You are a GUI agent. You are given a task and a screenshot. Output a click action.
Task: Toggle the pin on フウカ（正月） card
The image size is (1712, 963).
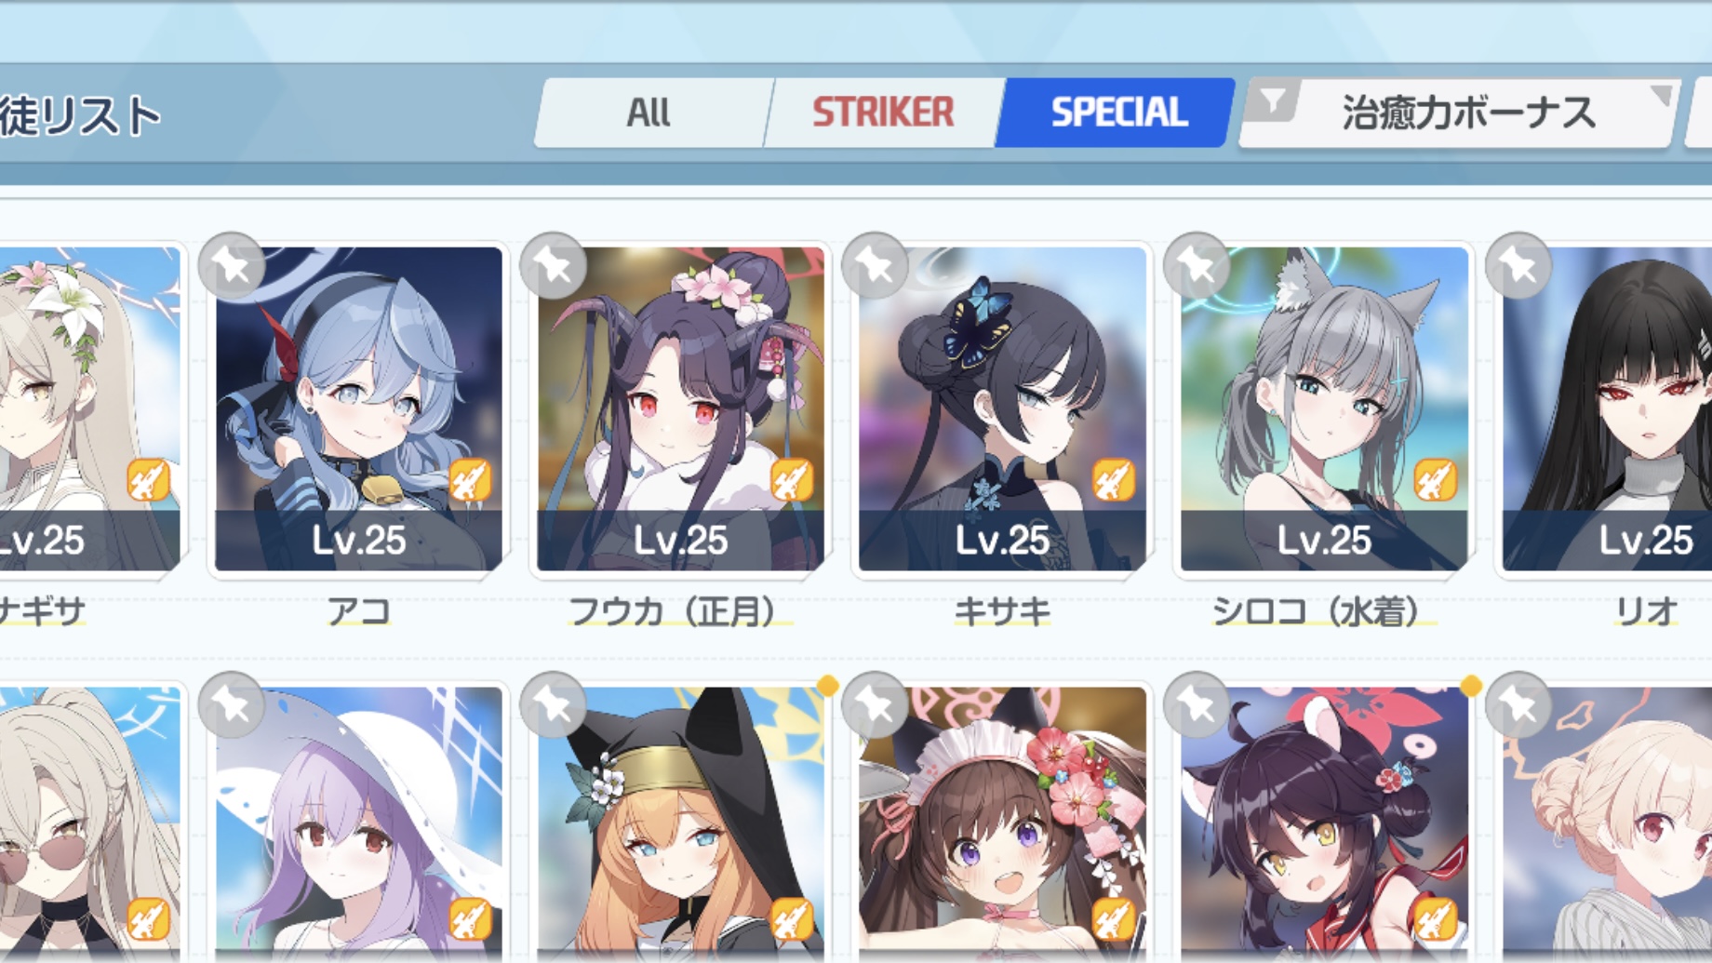click(554, 267)
